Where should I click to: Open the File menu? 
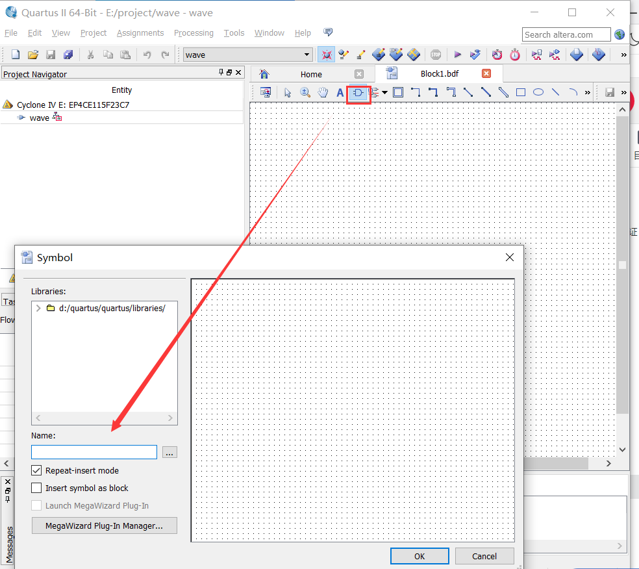tap(10, 33)
